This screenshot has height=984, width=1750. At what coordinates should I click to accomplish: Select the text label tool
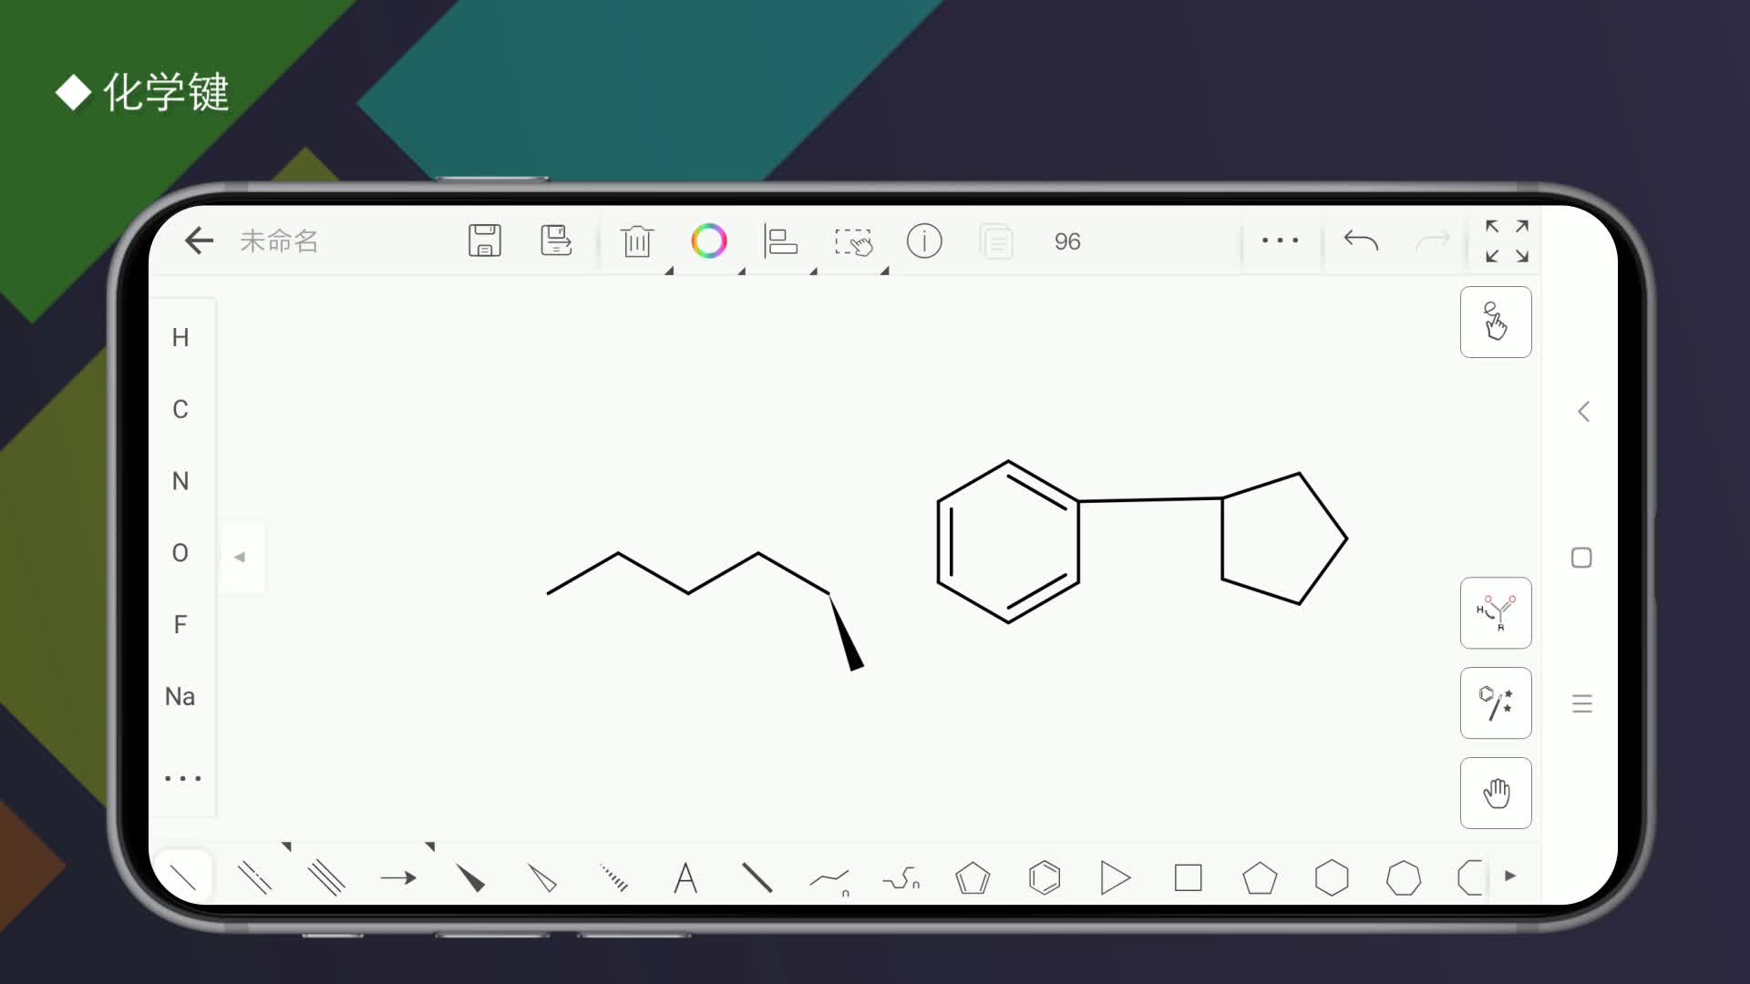point(685,878)
